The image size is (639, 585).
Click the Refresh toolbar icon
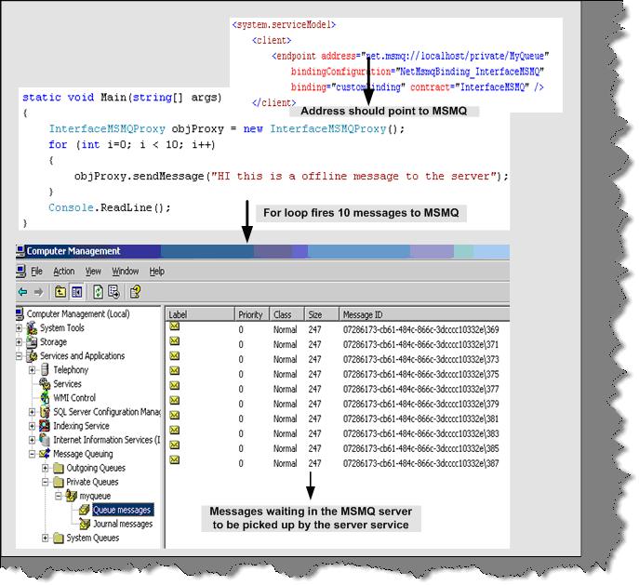point(98,292)
